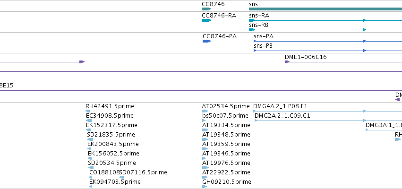Click the EC34908.5prime EST arrow

pyautogui.click(x=89, y=120)
